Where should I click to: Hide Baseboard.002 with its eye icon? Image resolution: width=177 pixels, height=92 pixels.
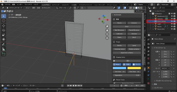coord(172,16)
